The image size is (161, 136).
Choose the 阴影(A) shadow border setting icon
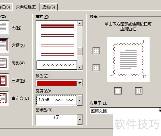click(4, 63)
